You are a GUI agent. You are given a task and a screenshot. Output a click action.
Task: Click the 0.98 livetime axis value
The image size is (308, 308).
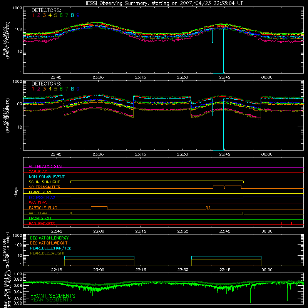click(18, 279)
